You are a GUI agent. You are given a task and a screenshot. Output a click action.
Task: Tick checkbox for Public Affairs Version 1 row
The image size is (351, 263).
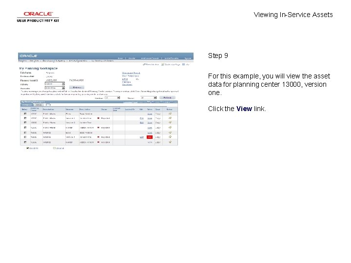pos(25,118)
